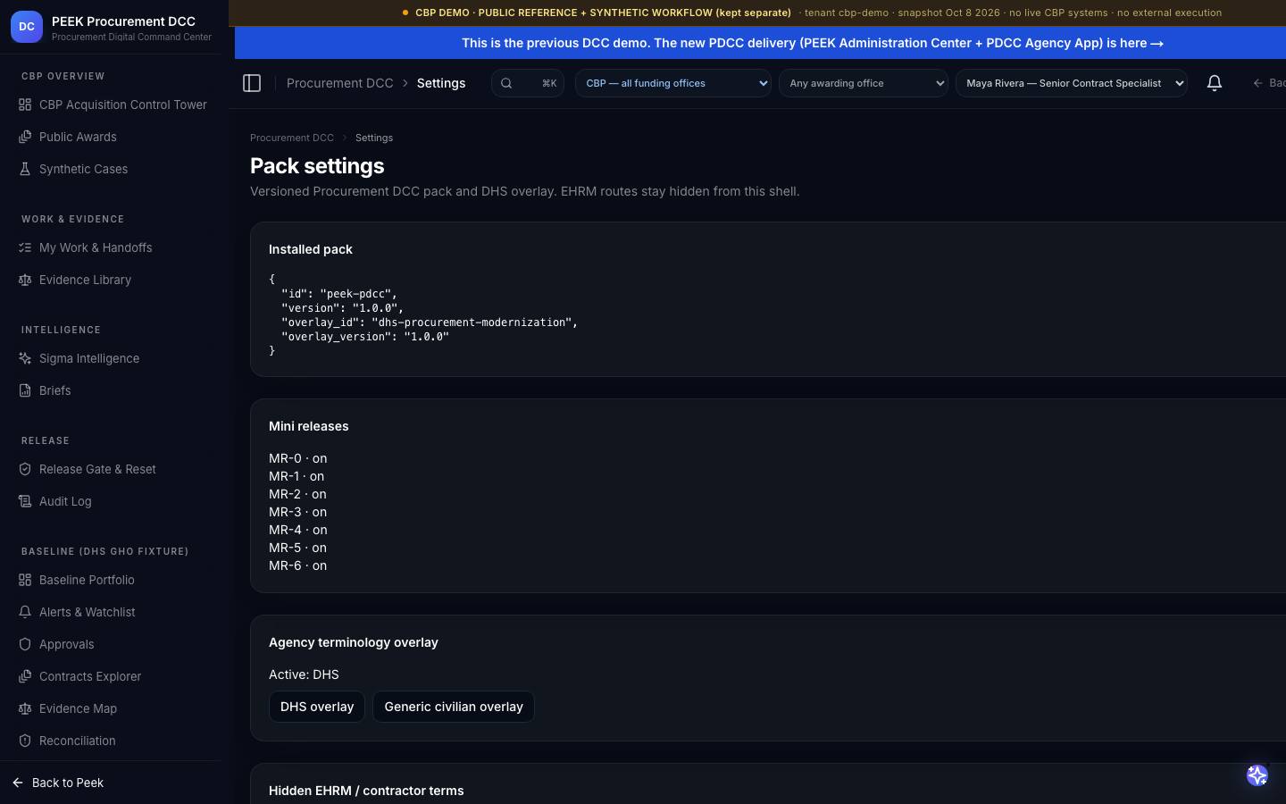1286x804 pixels.
Task: Click the Audit Log icon
Action: (25, 501)
